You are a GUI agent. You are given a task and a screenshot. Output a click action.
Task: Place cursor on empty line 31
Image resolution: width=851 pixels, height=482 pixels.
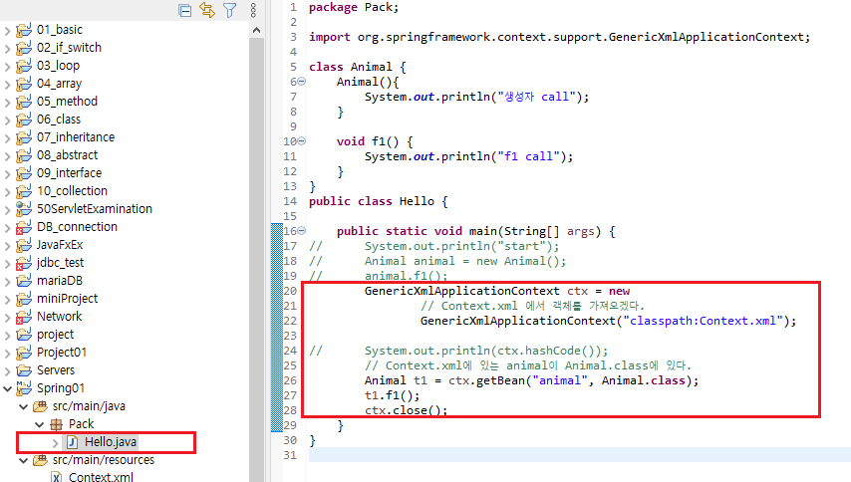click(x=580, y=455)
